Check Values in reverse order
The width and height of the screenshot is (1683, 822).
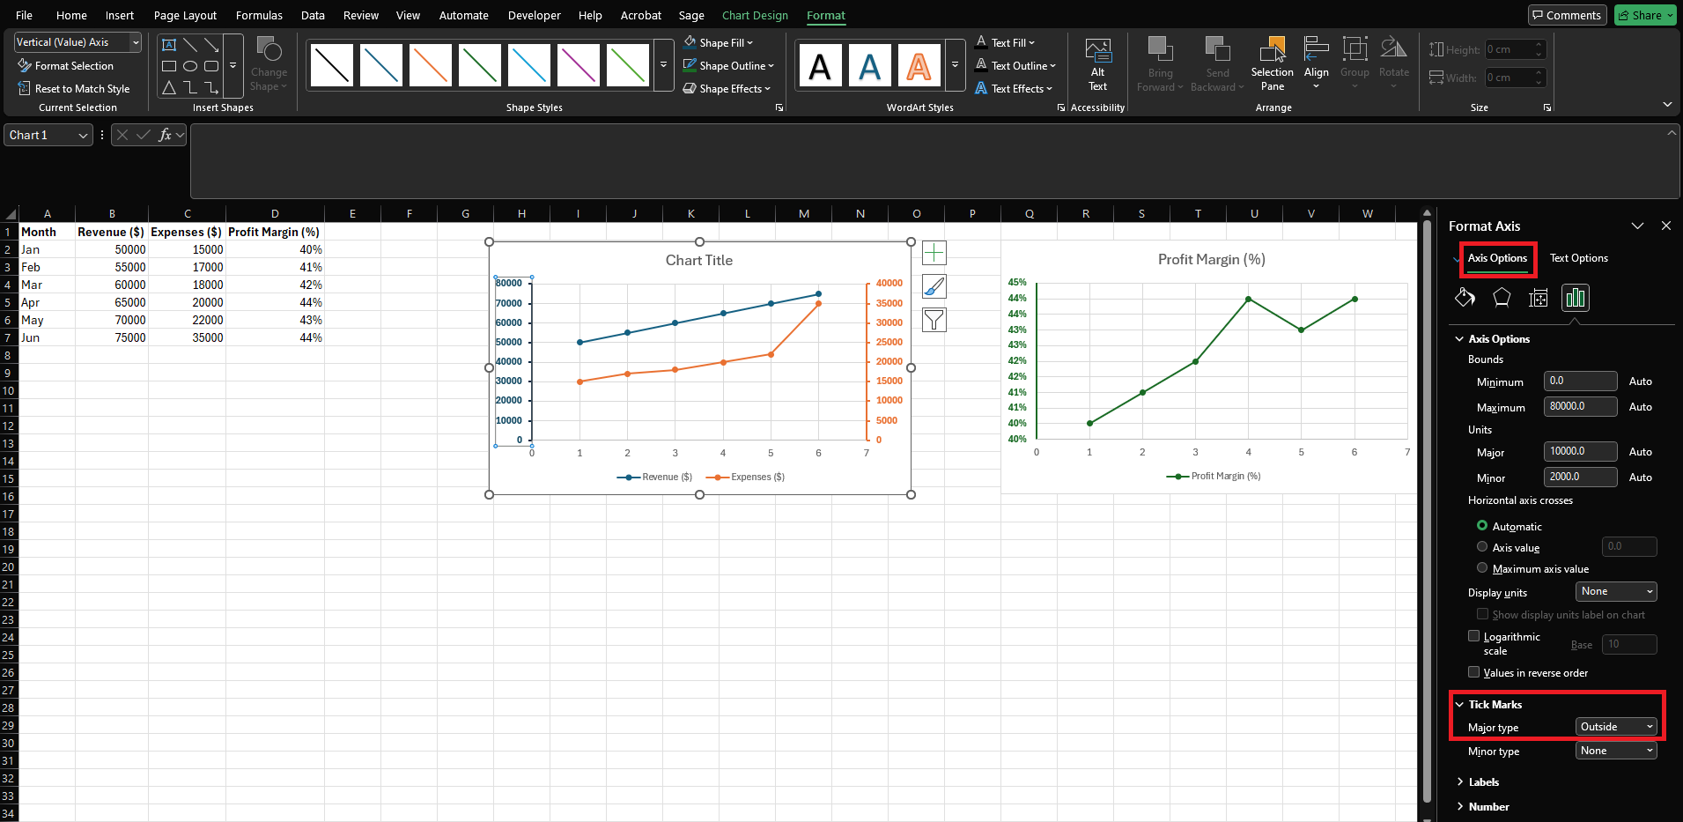click(x=1476, y=671)
